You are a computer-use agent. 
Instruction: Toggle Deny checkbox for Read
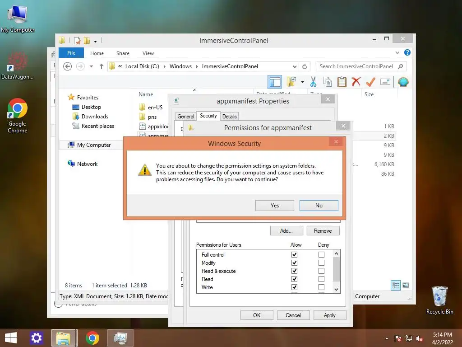[321, 279]
